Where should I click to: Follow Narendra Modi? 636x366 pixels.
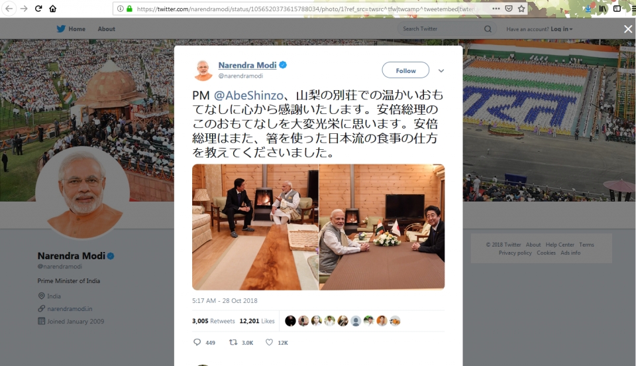pos(405,70)
